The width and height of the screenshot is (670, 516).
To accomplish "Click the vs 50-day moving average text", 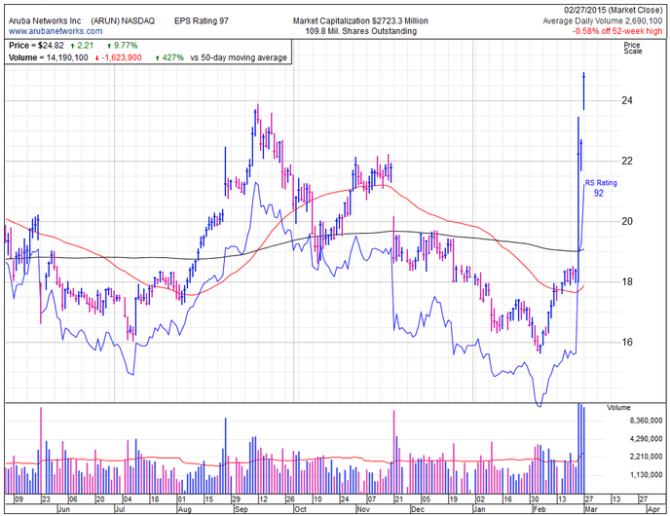I will (239, 57).
